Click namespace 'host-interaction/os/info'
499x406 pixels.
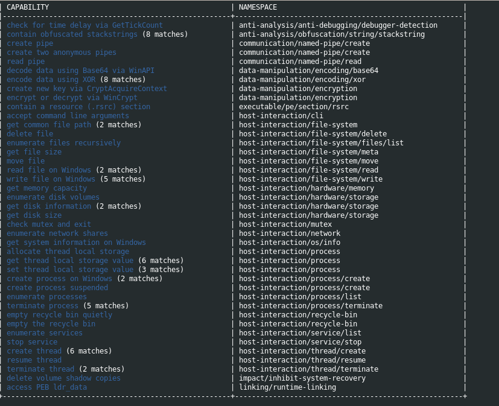tap(290, 242)
